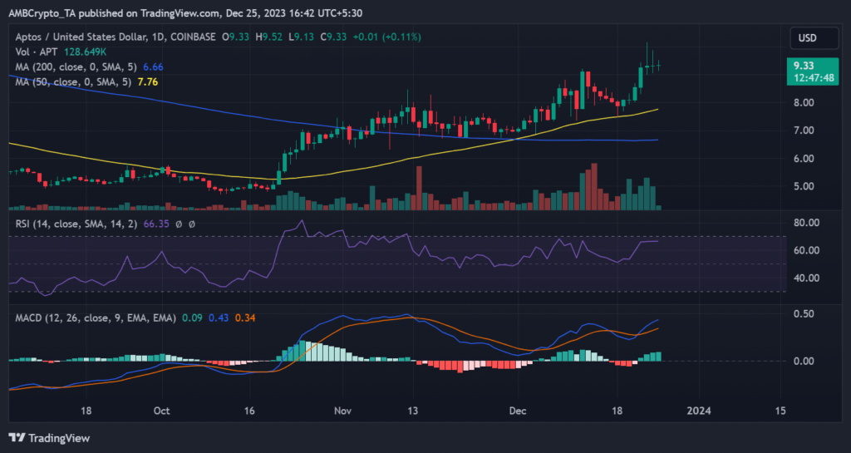Viewport: 851px width, 453px height.
Task: Click the Nov label on time axis
Action: pyautogui.click(x=341, y=411)
